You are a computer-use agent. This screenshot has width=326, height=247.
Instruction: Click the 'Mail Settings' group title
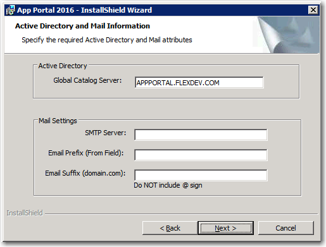(58, 121)
